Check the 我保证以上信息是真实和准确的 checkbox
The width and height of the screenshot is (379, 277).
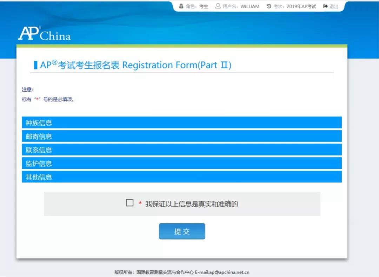(129, 203)
